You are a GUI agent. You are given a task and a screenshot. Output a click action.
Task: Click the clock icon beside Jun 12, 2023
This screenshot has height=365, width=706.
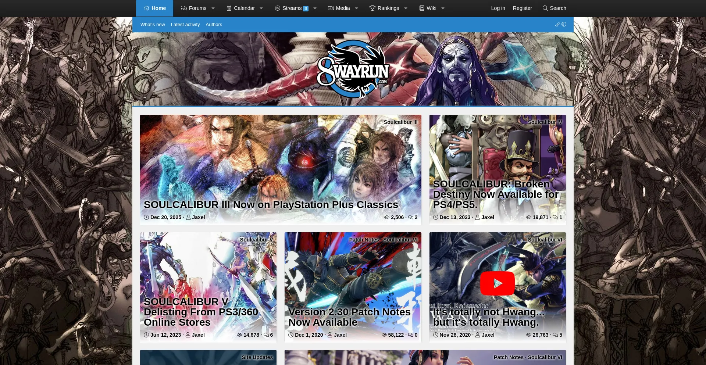tap(146, 335)
